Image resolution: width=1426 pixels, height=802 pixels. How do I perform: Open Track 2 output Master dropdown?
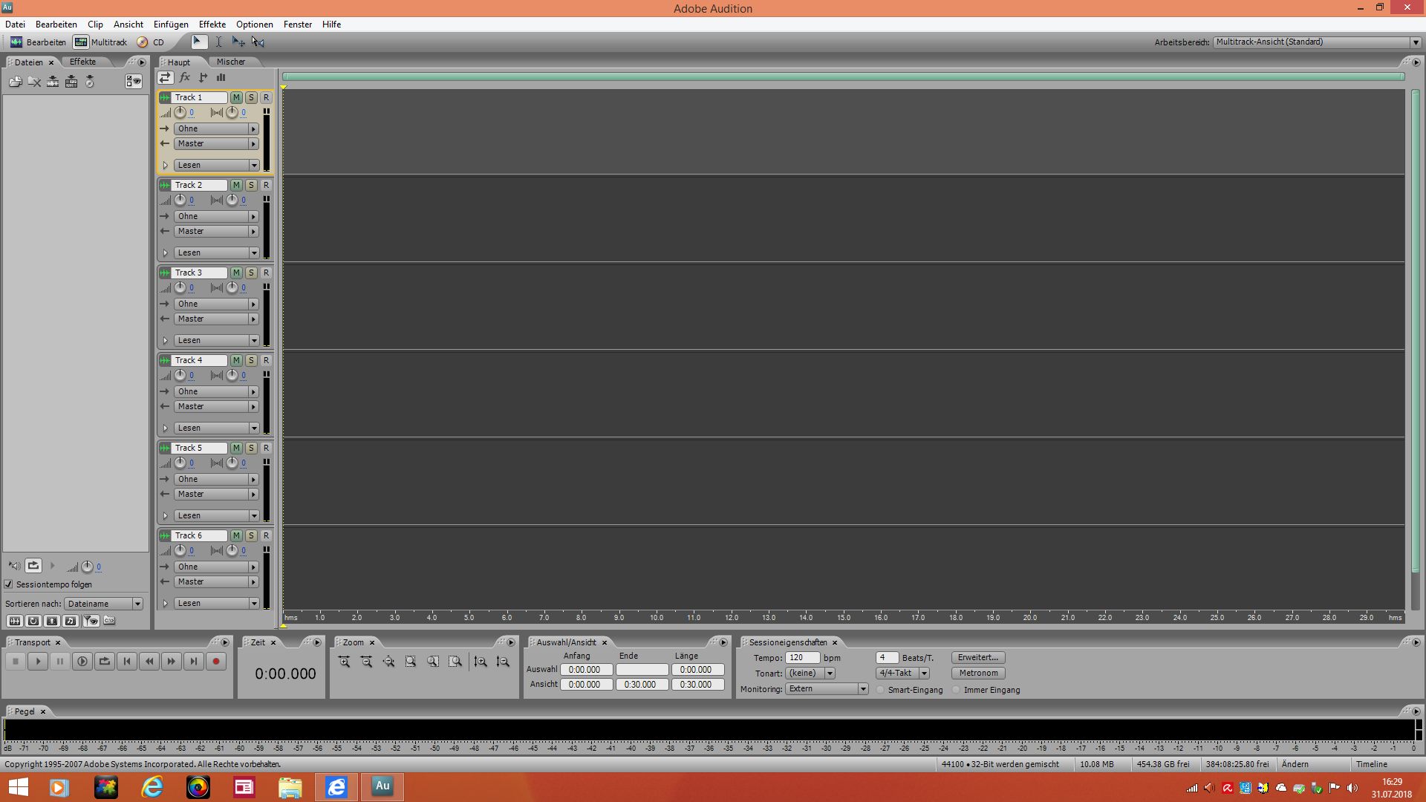[216, 231]
